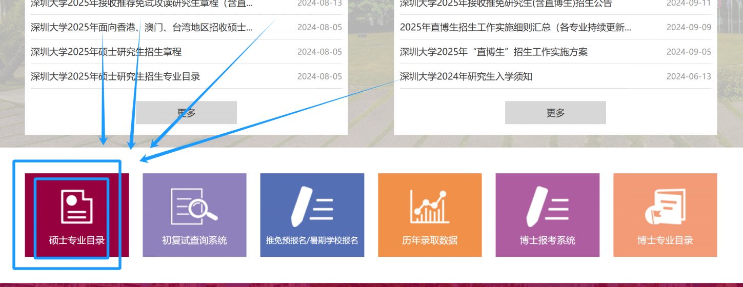Open 面向香港、澳门、台湾地区招收硕士 notice
The height and width of the screenshot is (287, 743).
(x=142, y=27)
